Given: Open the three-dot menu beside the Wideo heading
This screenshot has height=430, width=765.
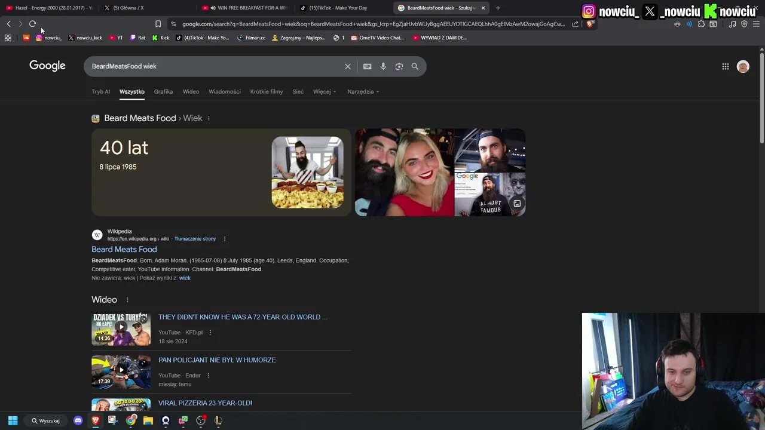Looking at the screenshot, I should [x=127, y=300].
